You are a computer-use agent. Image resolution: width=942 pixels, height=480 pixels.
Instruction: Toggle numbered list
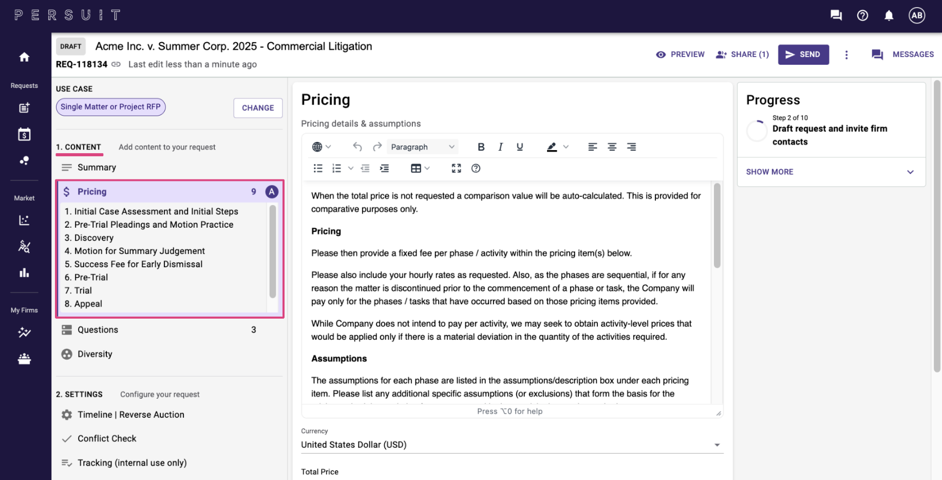(x=336, y=169)
